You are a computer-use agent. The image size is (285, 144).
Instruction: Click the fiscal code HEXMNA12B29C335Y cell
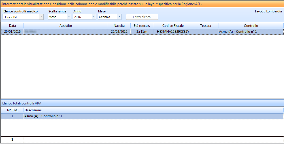[173, 32]
